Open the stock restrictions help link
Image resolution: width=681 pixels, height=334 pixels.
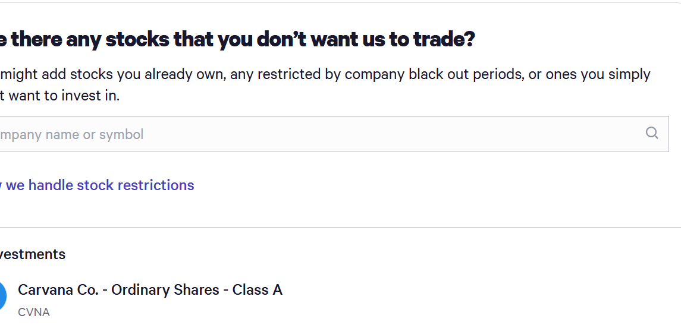pyautogui.click(x=98, y=185)
